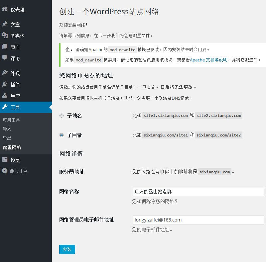Click the dashboard gauge icon
266x262 pixels.
pos(5,9)
